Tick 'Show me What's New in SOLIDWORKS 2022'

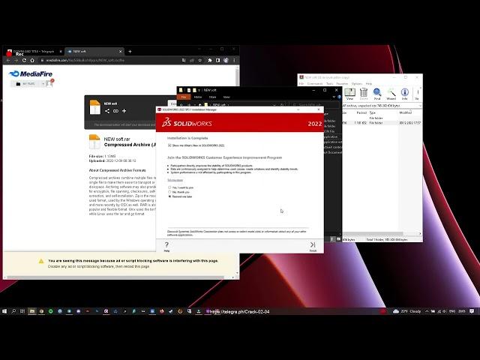click(x=169, y=145)
